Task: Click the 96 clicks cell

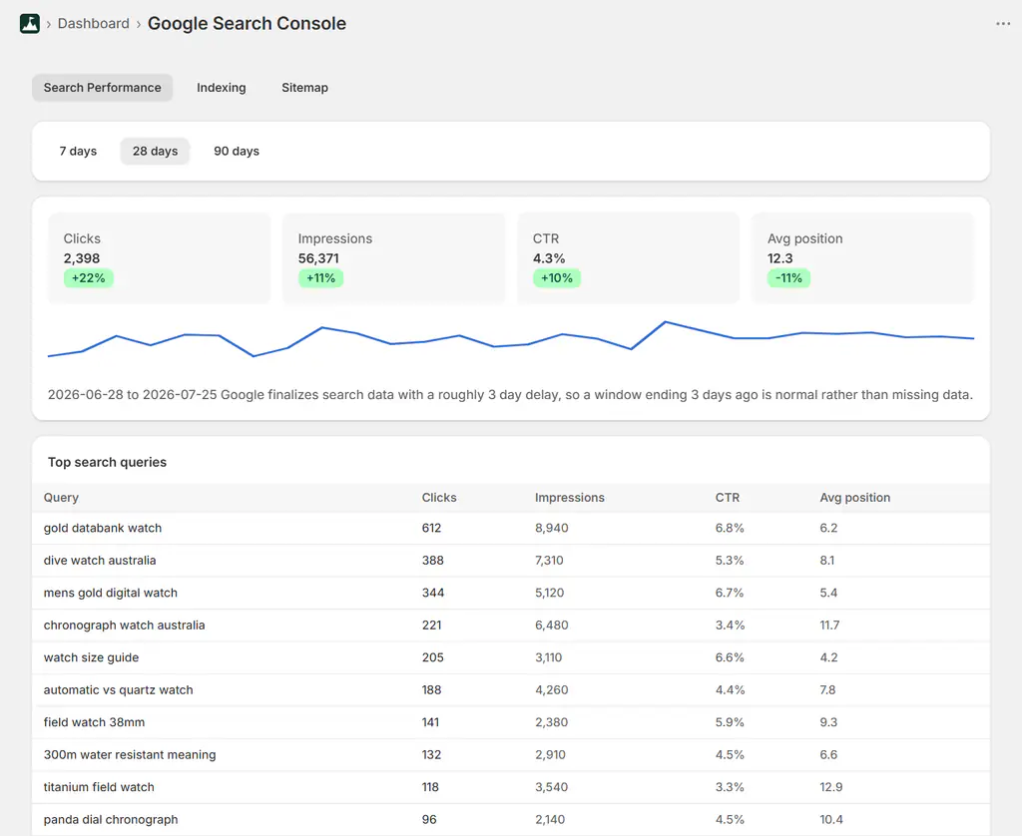Action: click(429, 820)
